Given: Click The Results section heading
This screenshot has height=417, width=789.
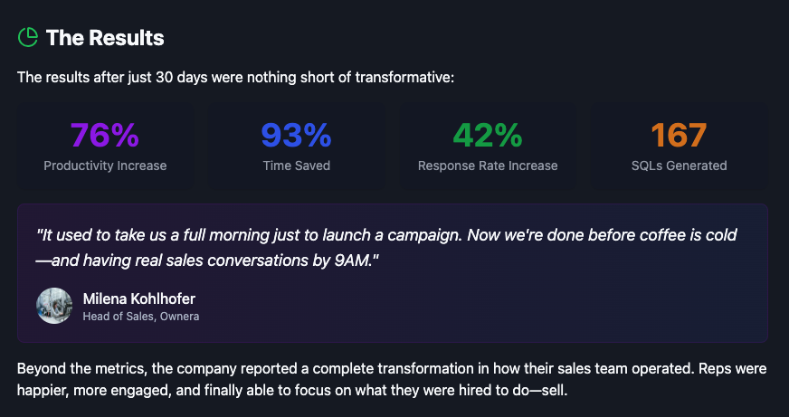Looking at the screenshot, I should [105, 37].
